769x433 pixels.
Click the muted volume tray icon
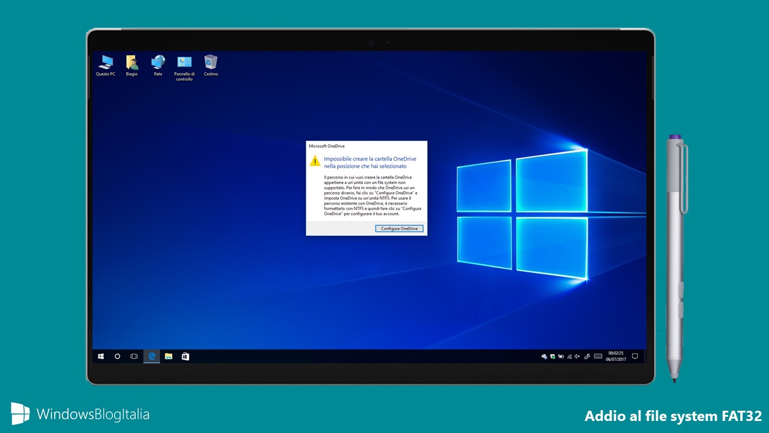click(577, 357)
